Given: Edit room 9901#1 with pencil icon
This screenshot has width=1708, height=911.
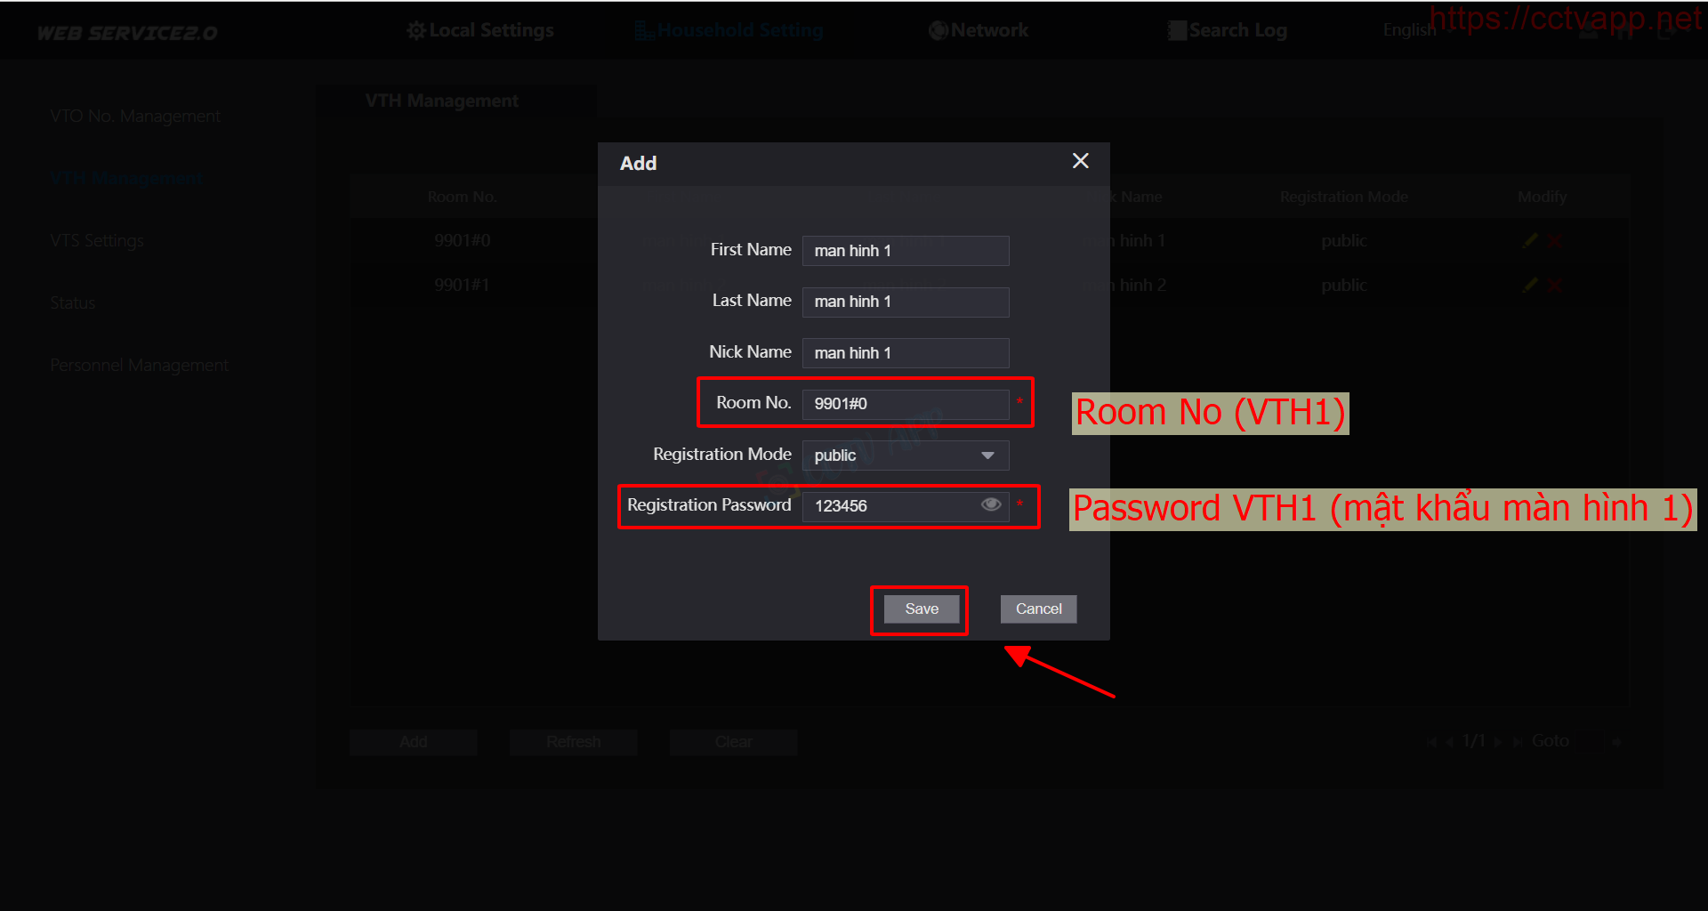Looking at the screenshot, I should pos(1530,286).
